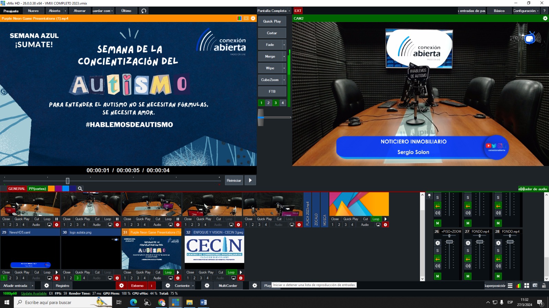Toggle Loop on the ENFOQUE Y VISION input
Screen dimensions: 549x308
click(231, 272)
